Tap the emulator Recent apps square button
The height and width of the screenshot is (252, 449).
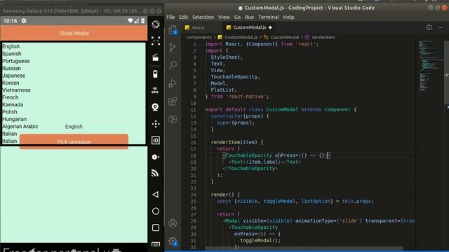pyautogui.click(x=156, y=227)
